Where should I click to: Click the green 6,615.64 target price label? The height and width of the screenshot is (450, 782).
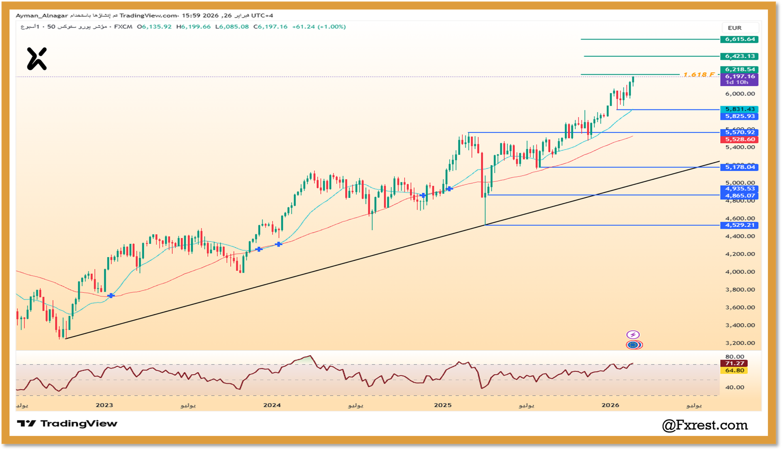pos(739,39)
